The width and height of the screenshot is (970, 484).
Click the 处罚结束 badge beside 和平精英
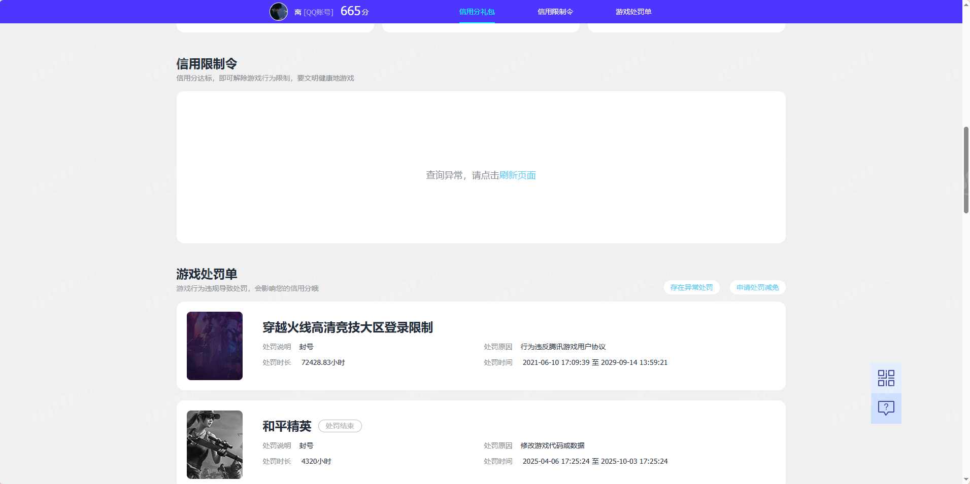point(340,426)
